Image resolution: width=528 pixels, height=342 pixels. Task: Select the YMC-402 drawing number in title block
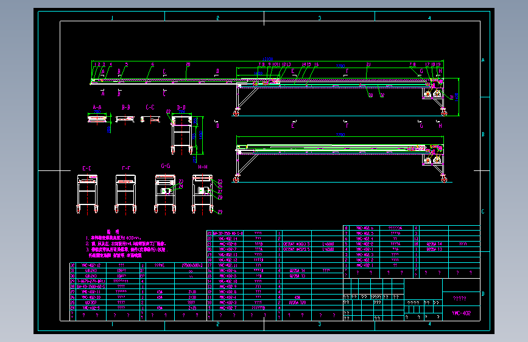pos(462,313)
